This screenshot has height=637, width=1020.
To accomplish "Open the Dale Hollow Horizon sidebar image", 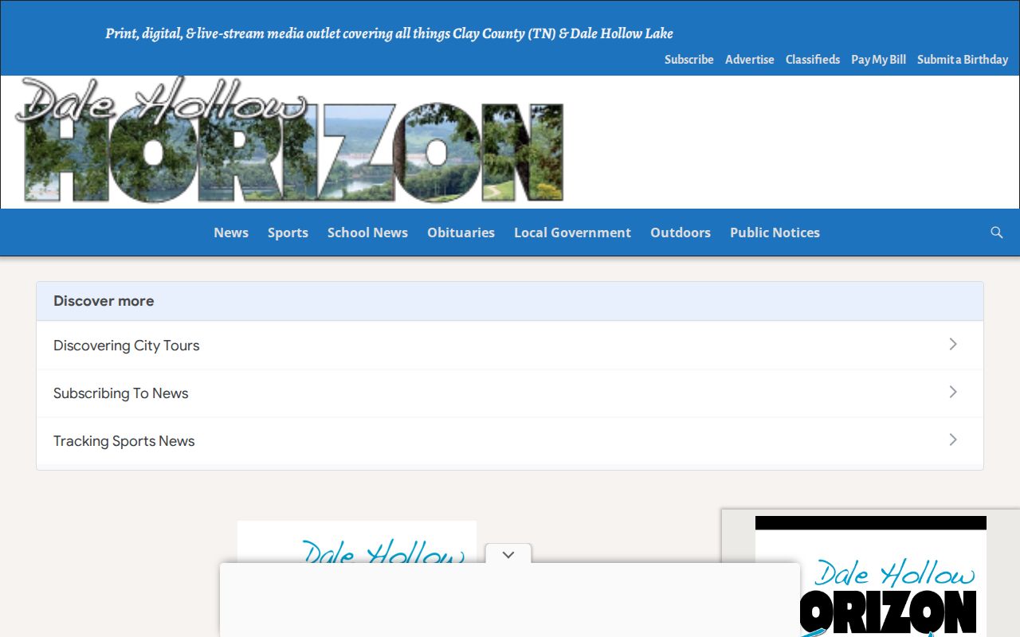I will click(x=871, y=576).
